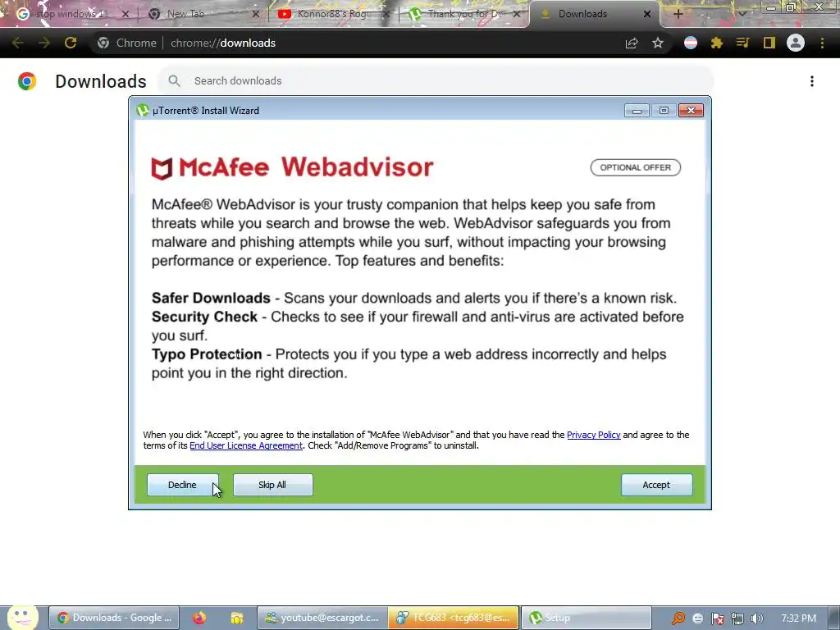Open the Privacy Policy link
This screenshot has width=840, height=630.
click(594, 435)
